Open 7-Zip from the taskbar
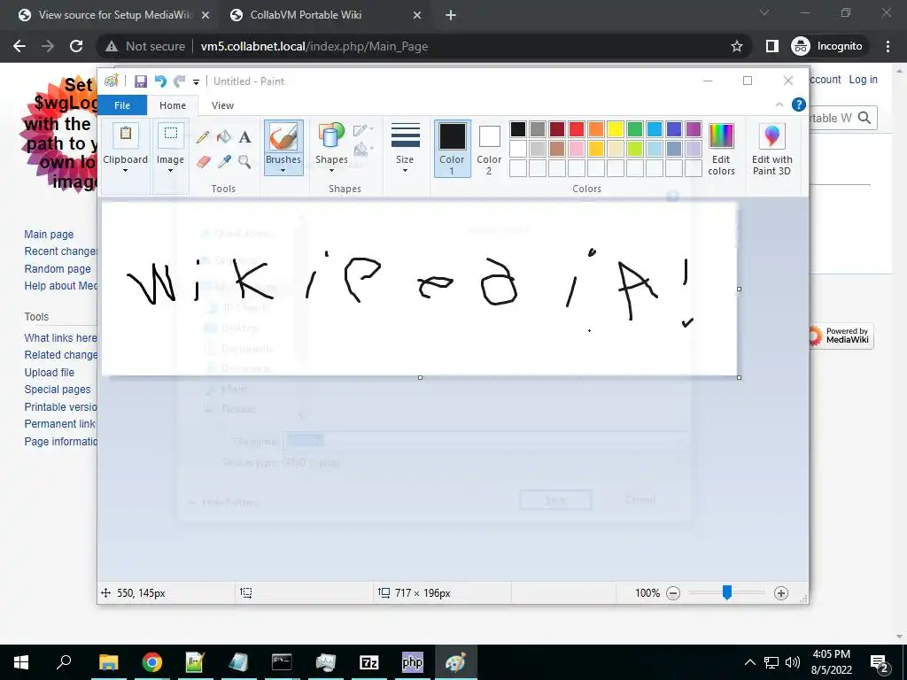 [369, 662]
